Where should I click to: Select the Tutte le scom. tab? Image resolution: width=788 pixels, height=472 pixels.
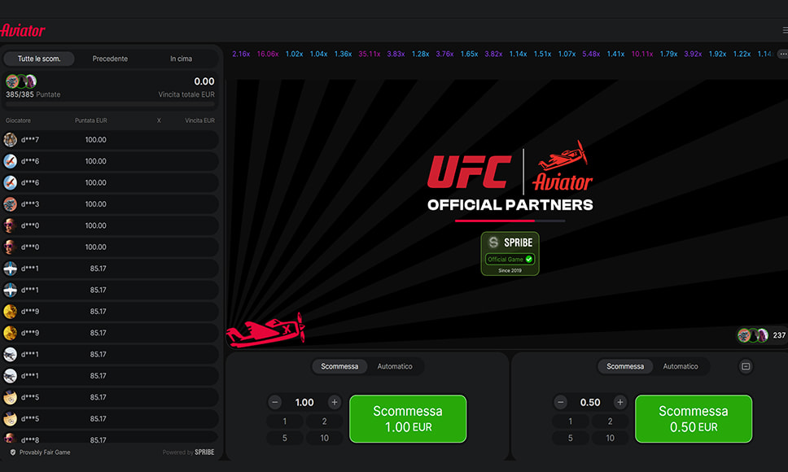[x=39, y=59]
